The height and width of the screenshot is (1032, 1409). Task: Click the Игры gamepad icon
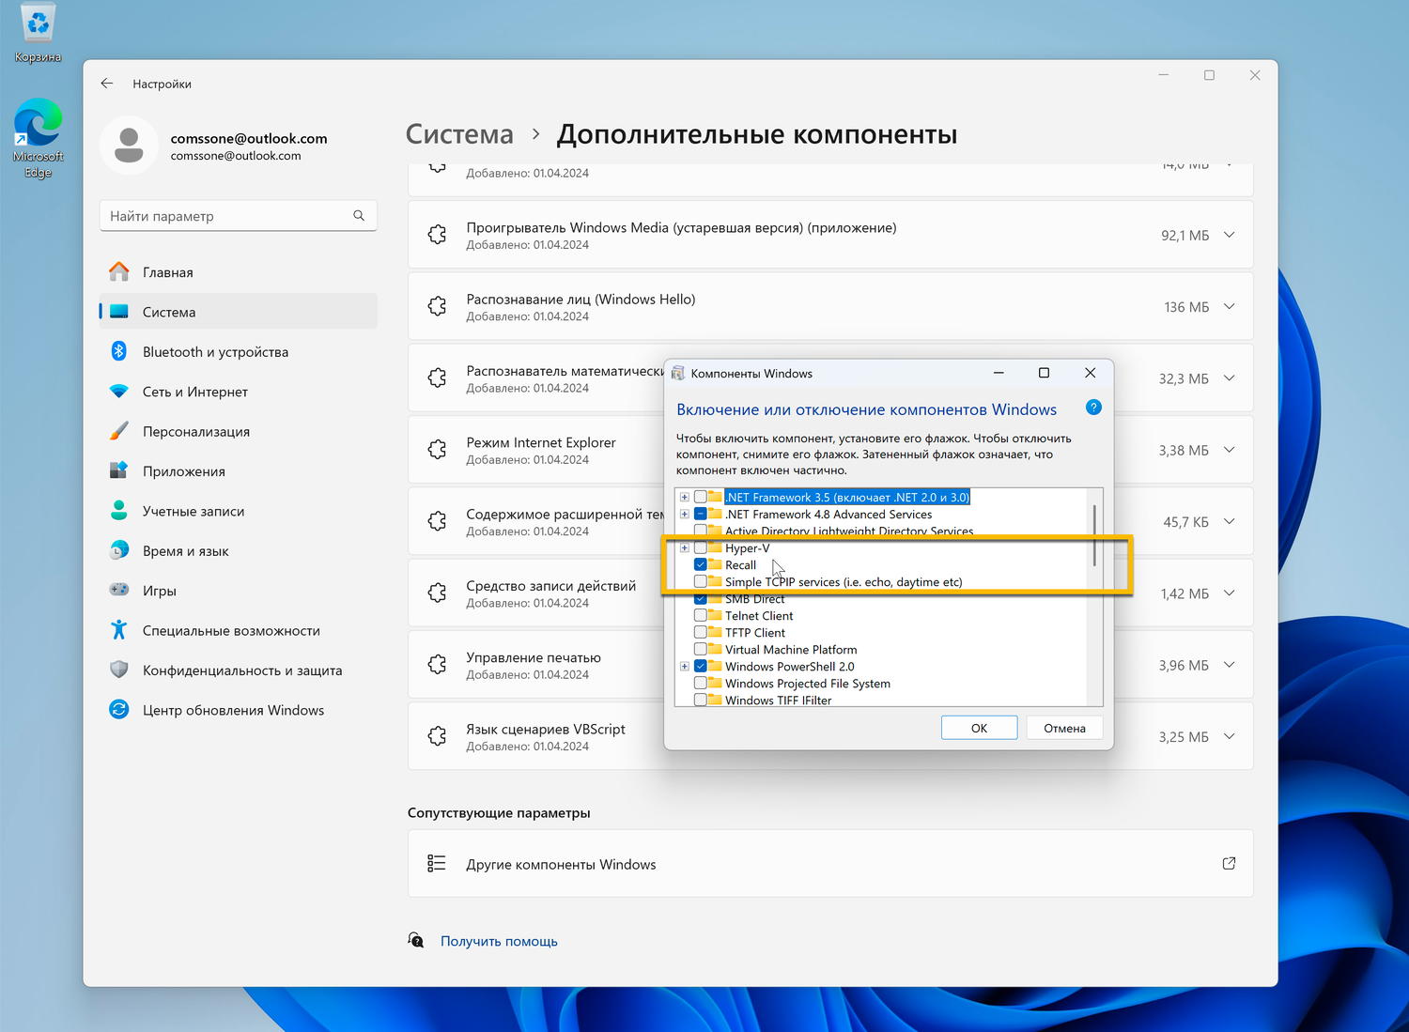(x=119, y=590)
